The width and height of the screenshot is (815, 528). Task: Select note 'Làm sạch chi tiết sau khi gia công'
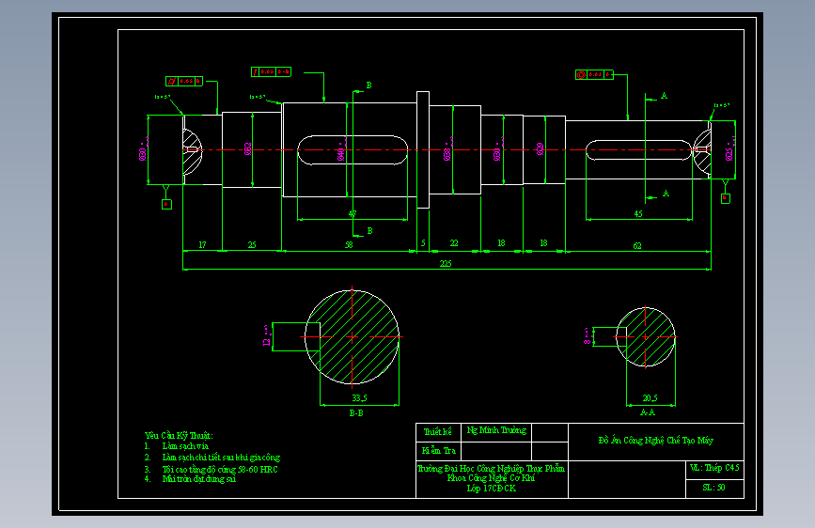221,458
